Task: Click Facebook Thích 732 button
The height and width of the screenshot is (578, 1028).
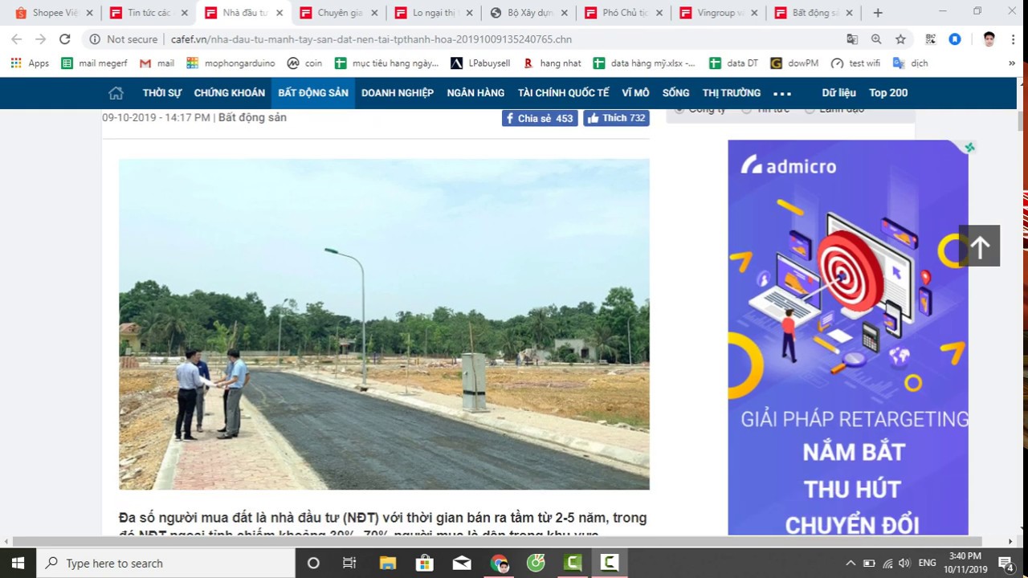Action: [x=616, y=118]
